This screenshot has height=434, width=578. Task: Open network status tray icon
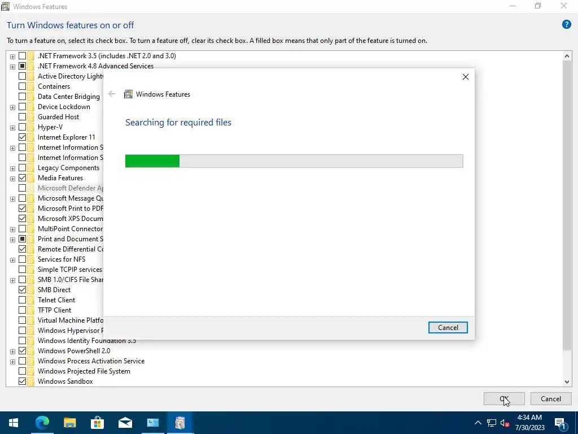(492, 423)
